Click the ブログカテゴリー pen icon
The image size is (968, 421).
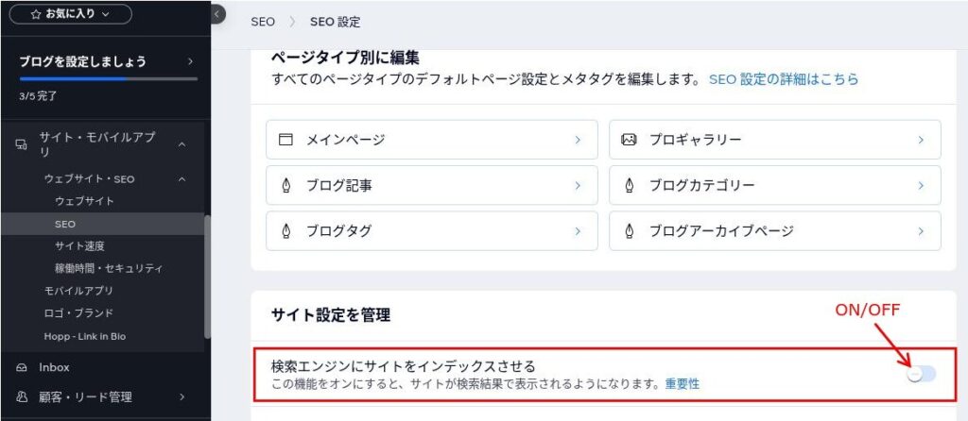[629, 186]
